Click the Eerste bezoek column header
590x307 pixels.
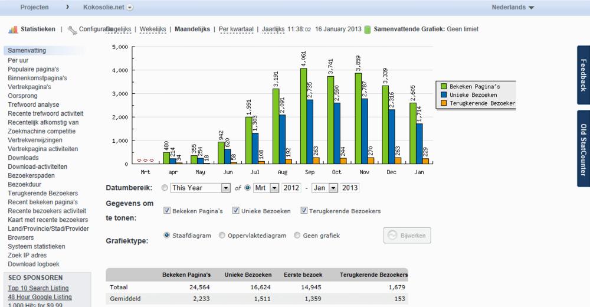[303, 275]
